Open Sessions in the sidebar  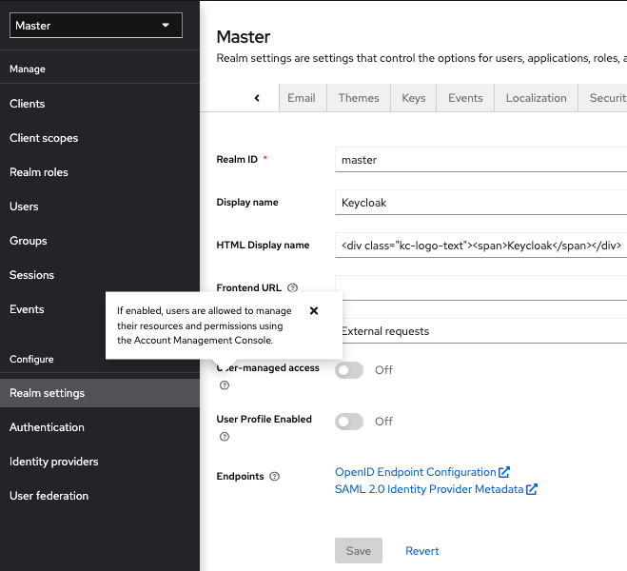31,275
